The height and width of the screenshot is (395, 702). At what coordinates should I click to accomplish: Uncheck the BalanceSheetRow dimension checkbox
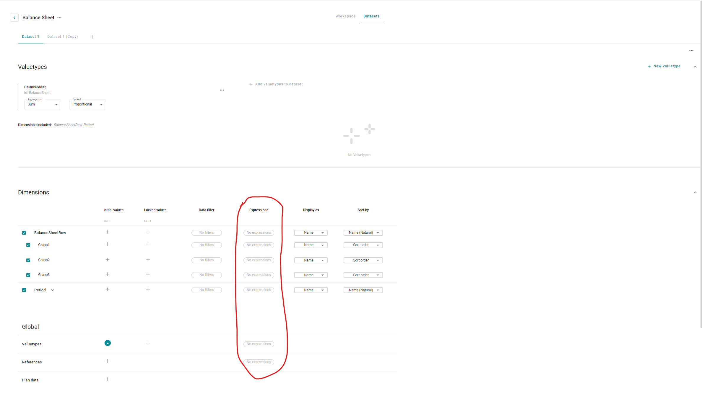(24, 233)
